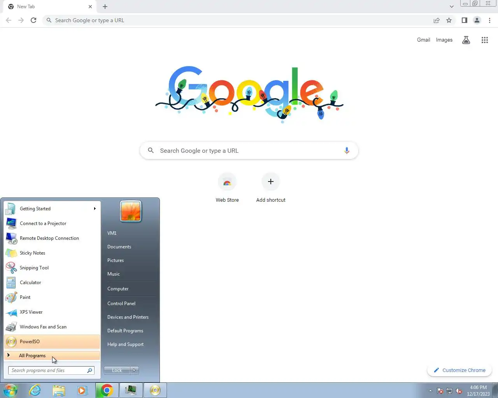Image resolution: width=498 pixels, height=398 pixels.
Task: Open the Google apps grid
Action: coord(484,40)
